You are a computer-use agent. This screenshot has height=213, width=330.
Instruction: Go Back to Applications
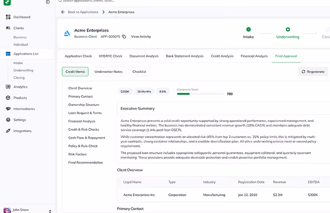[x=83, y=12]
